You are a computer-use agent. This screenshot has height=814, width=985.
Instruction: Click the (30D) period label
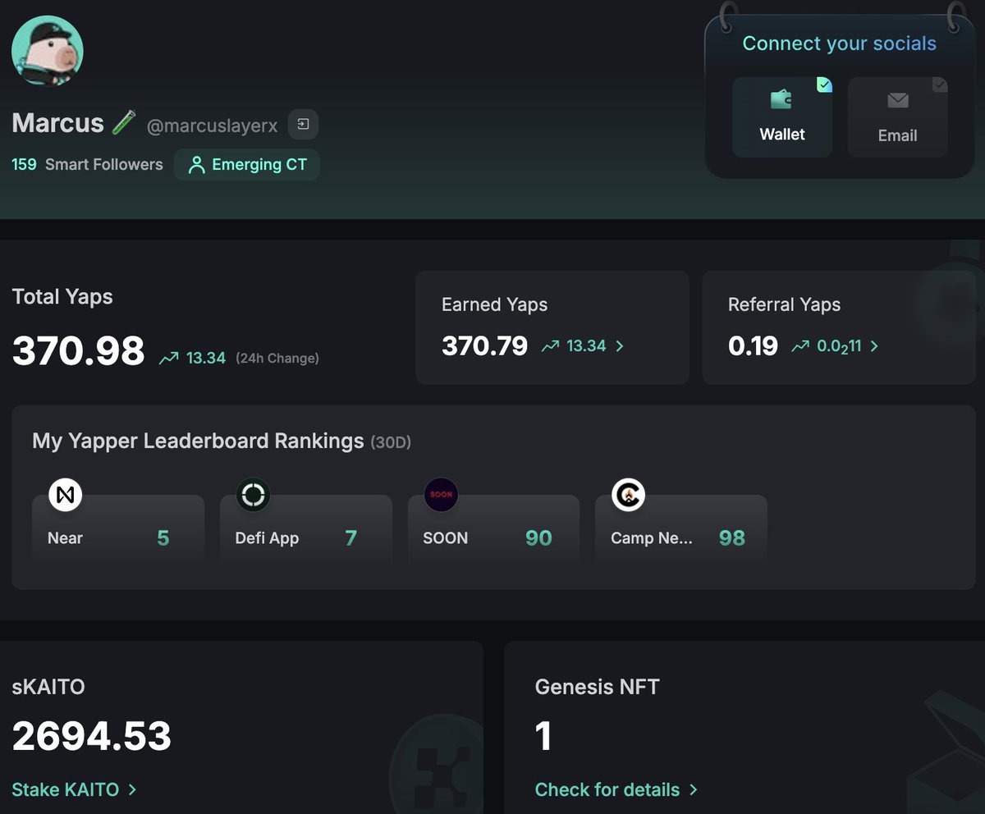391,442
